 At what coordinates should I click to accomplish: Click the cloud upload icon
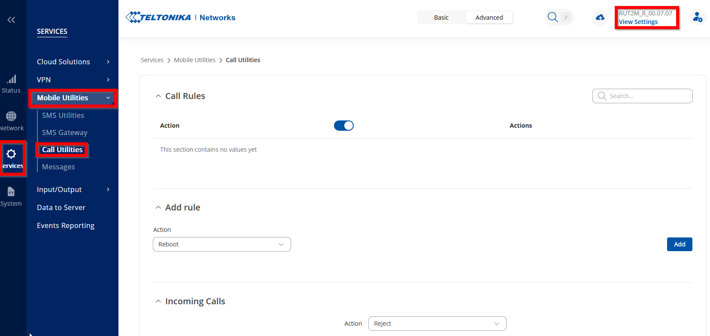pos(600,18)
